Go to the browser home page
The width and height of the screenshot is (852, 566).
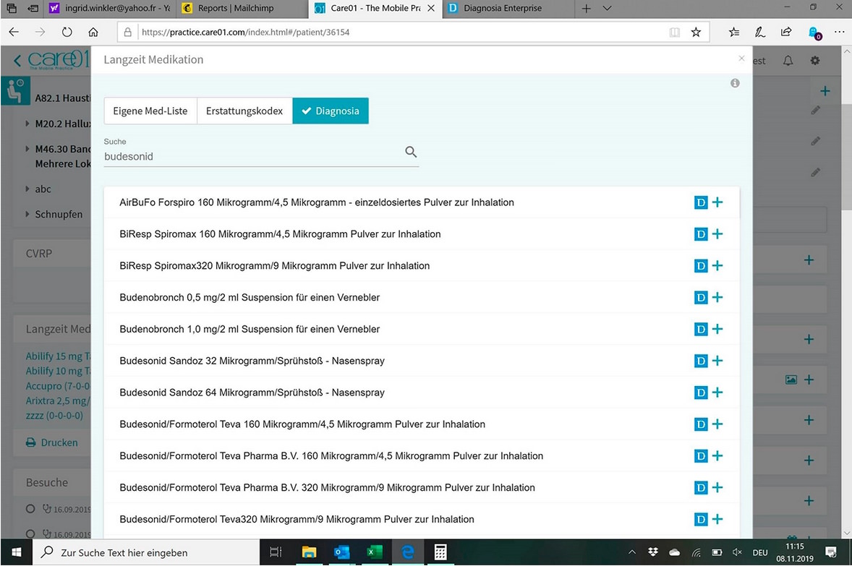click(93, 32)
